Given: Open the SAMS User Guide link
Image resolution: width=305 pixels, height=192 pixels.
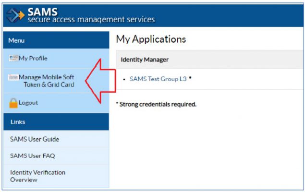Looking at the screenshot, I should [35, 139].
